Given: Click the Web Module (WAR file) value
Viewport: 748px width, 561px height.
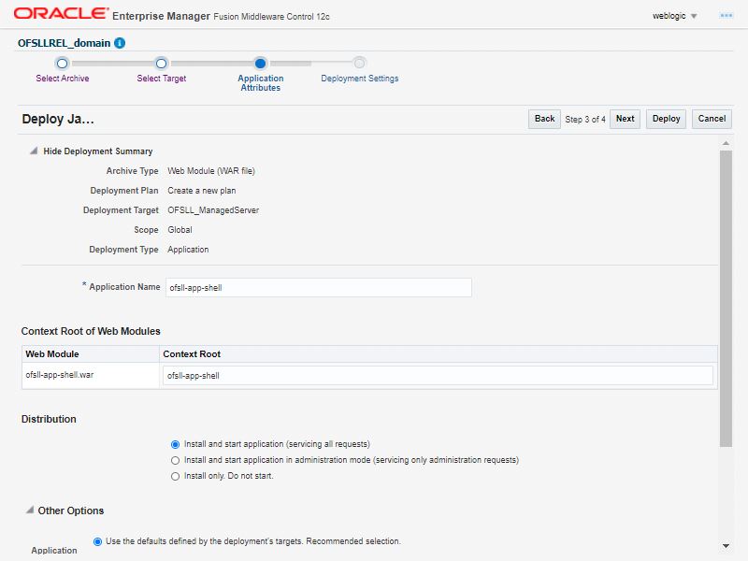Looking at the screenshot, I should pos(211,171).
